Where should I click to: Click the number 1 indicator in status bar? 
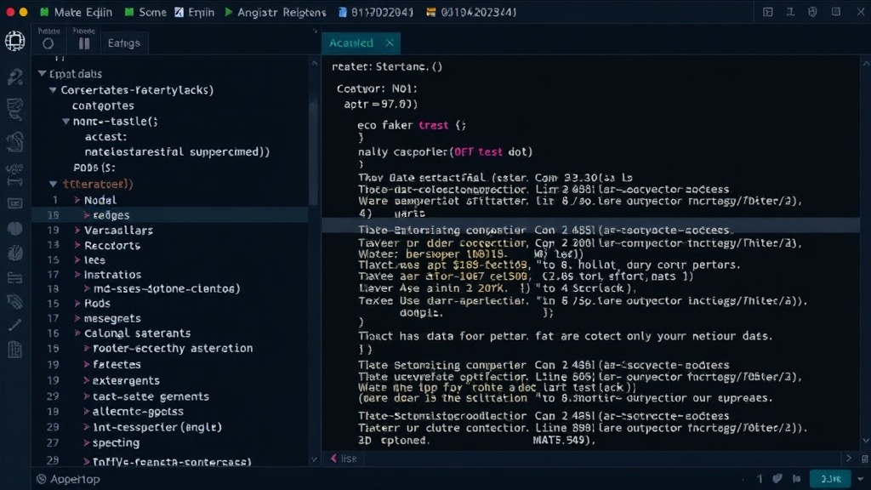tap(760, 479)
